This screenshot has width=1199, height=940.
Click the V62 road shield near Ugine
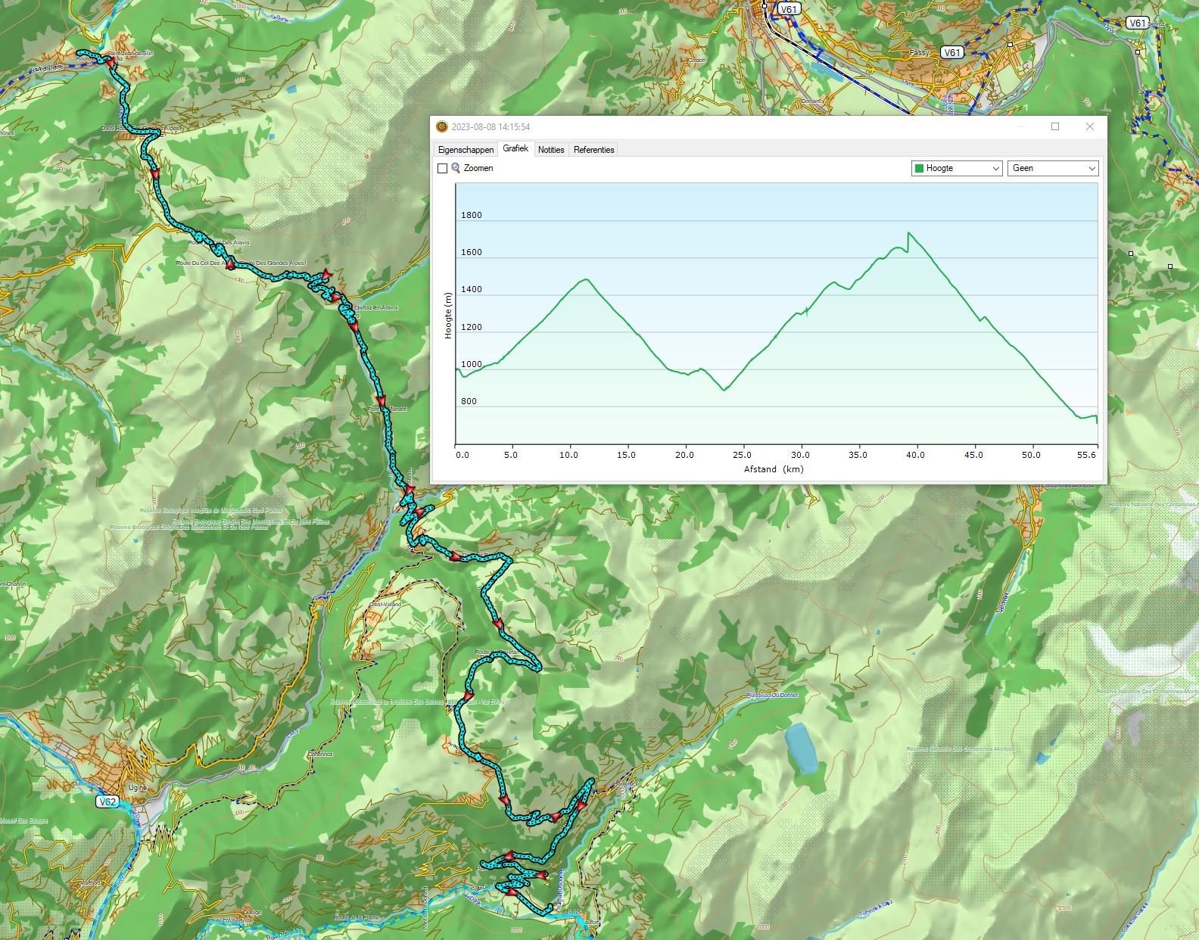(107, 801)
